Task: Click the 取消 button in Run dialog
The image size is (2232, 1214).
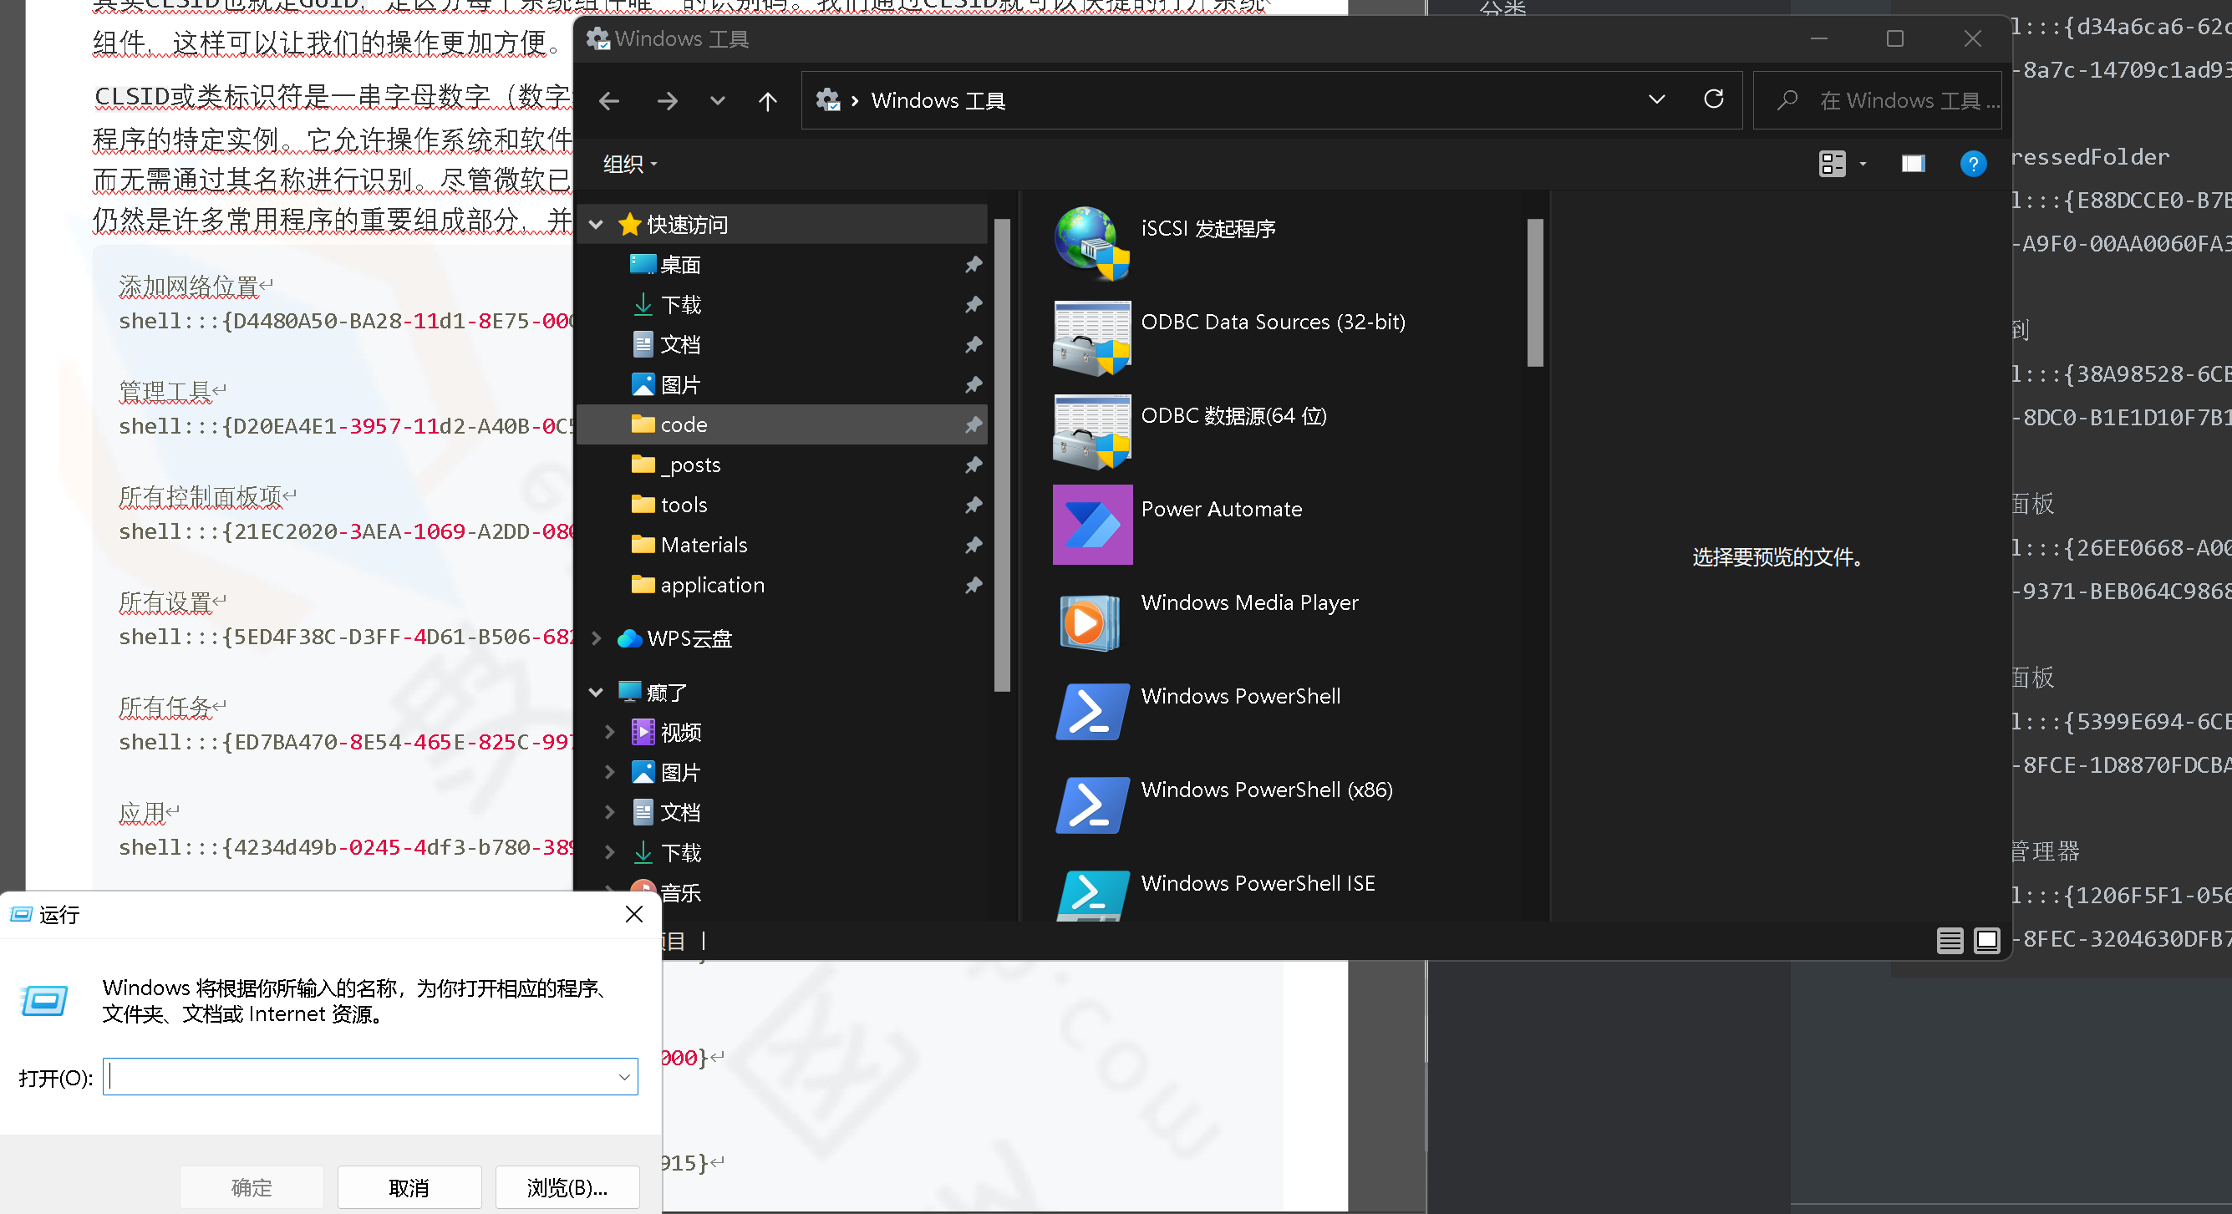Action: [x=409, y=1187]
